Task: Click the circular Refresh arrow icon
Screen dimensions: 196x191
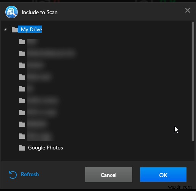Action: (x=13, y=175)
